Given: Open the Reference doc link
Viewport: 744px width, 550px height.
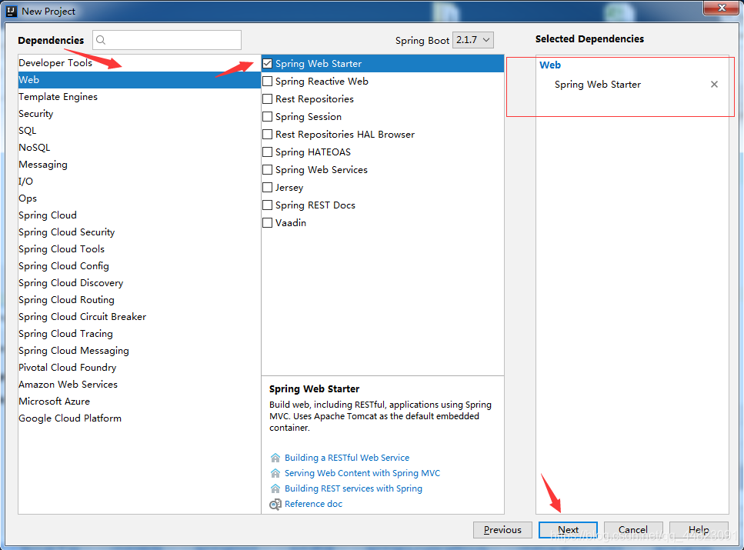Looking at the screenshot, I should click(313, 504).
